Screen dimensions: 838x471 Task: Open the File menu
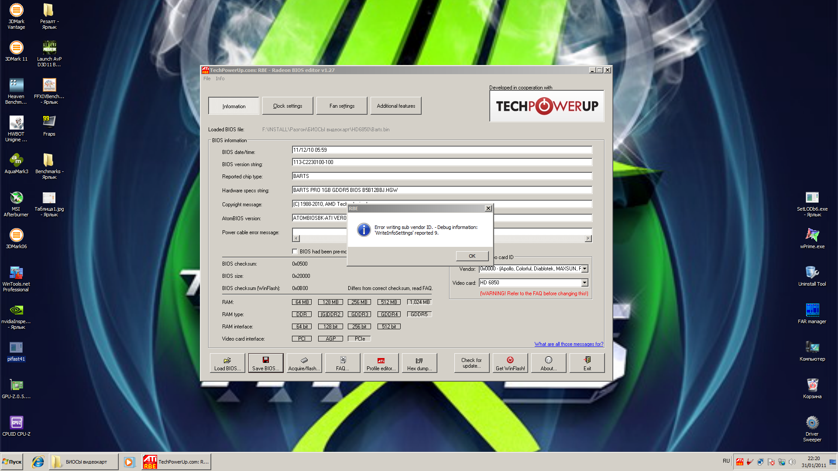pyautogui.click(x=207, y=79)
